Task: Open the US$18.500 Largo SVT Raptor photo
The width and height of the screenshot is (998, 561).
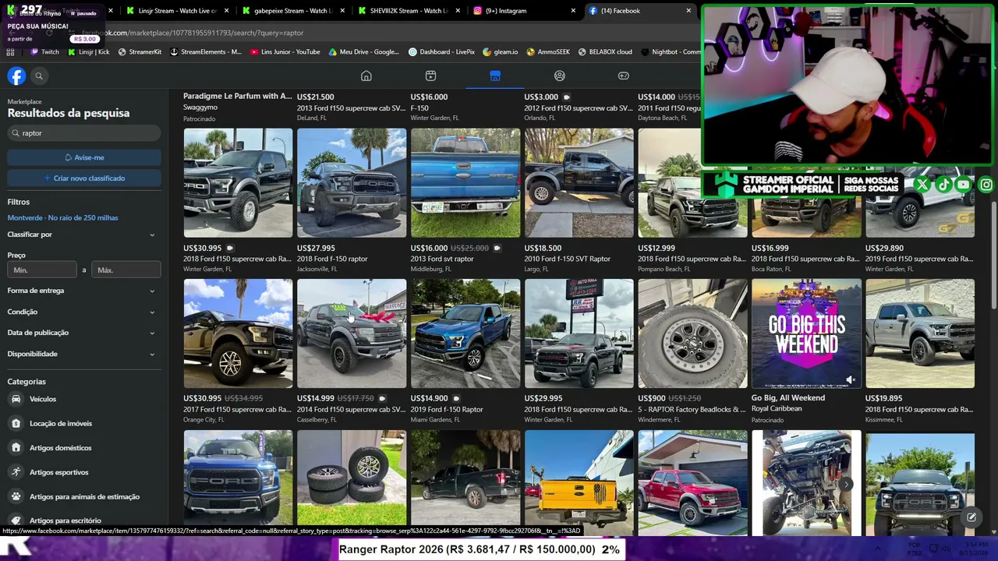Action: pos(579,183)
